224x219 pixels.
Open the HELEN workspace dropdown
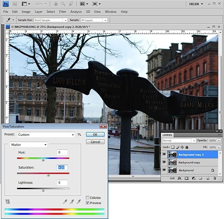click(x=196, y=4)
